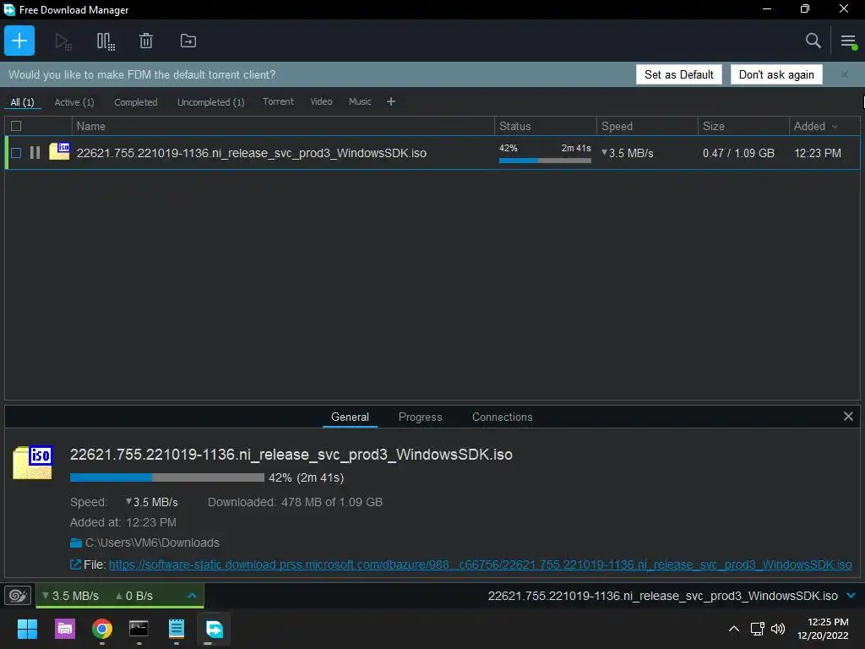Click Free Download Manager taskbar icon

(x=214, y=629)
